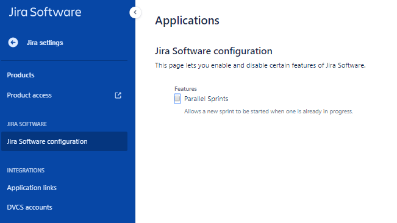Open the Product access item
397x223 pixels.
(x=29, y=95)
